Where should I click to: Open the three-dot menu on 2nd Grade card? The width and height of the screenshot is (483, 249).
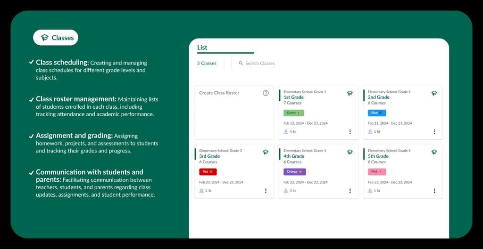tap(434, 132)
